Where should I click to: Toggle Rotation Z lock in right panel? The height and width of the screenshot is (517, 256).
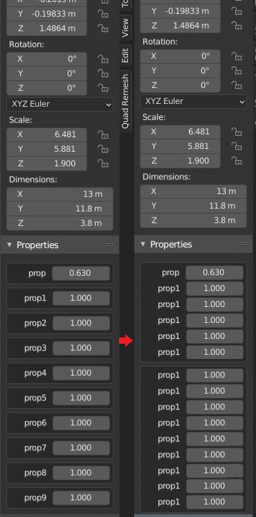click(237, 85)
